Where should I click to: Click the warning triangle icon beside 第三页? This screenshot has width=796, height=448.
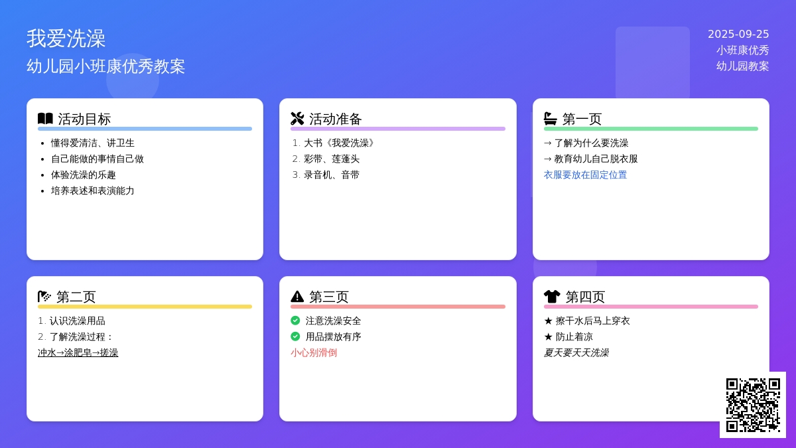pos(297,297)
